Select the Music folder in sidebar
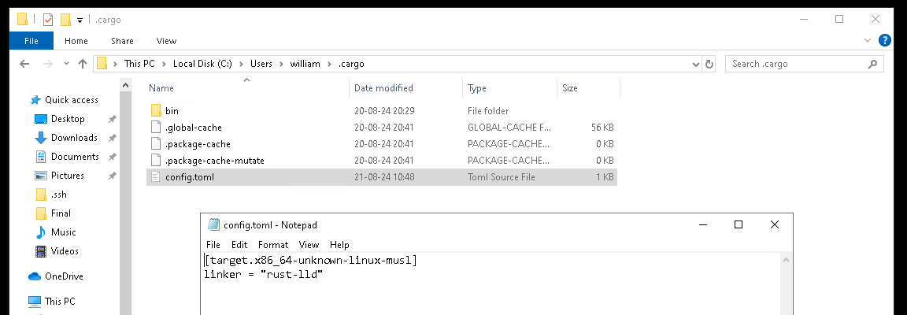Viewport: 907px width, 315px height. [63, 232]
